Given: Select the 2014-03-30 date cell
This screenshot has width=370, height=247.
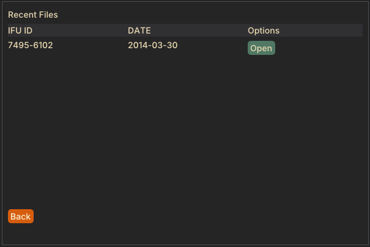Looking at the screenshot, I should [x=153, y=45].
